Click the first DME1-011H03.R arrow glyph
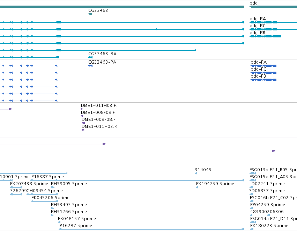This screenshot has height=231, width=297. click(x=82, y=109)
